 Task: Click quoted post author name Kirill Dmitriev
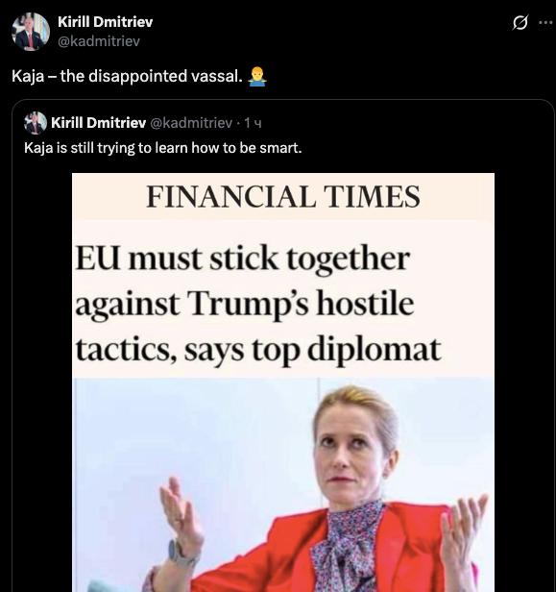point(99,123)
